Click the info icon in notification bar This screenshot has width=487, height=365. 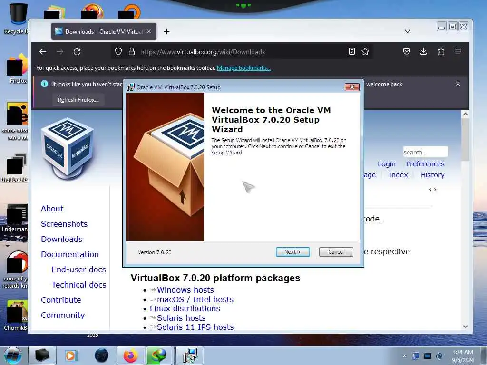tap(44, 84)
